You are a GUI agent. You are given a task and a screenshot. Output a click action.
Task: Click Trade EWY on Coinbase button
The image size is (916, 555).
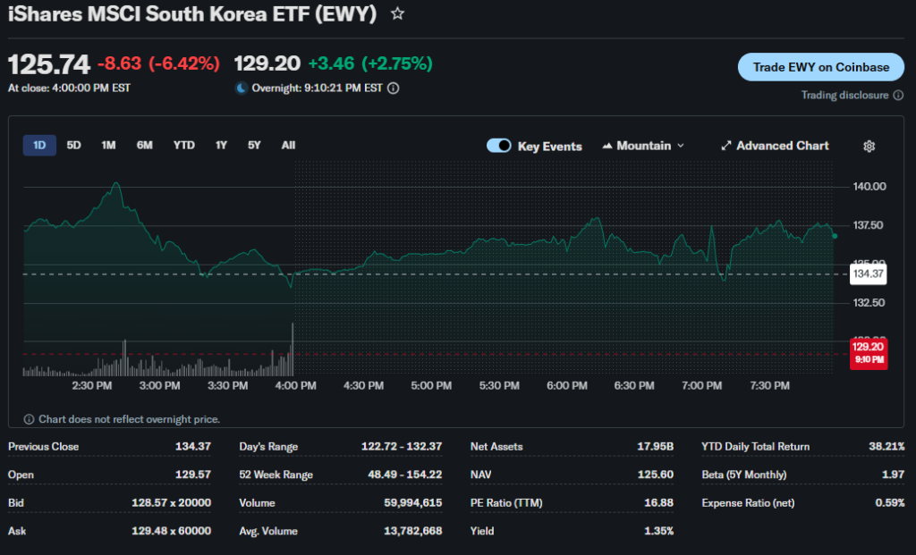point(820,67)
